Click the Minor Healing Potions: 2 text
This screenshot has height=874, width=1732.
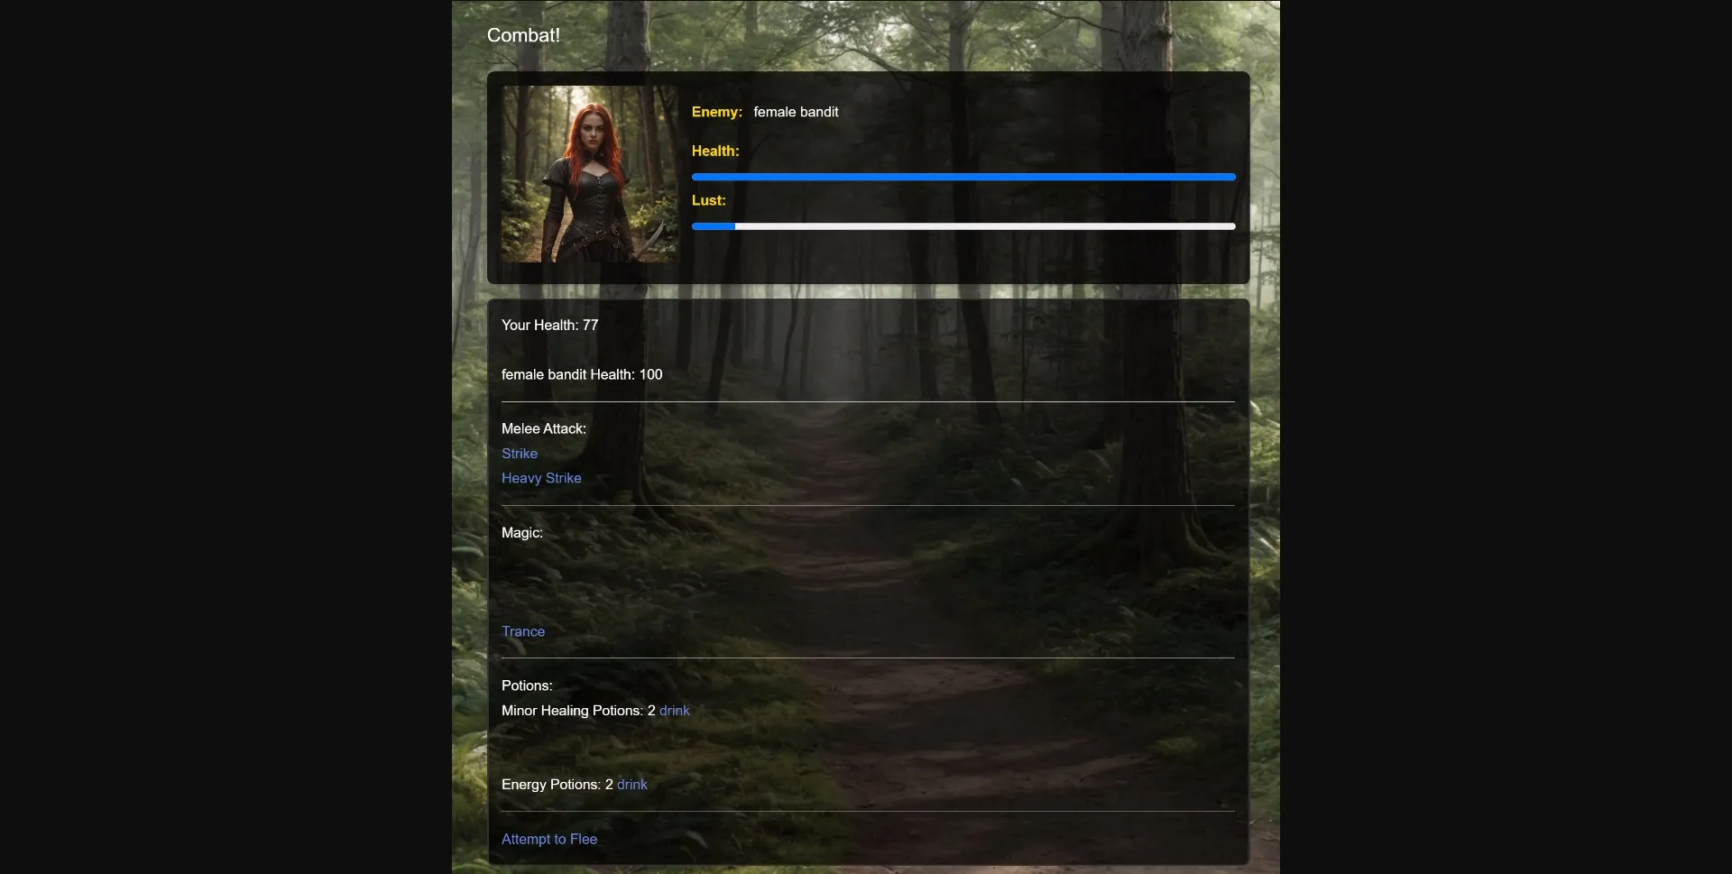(577, 710)
